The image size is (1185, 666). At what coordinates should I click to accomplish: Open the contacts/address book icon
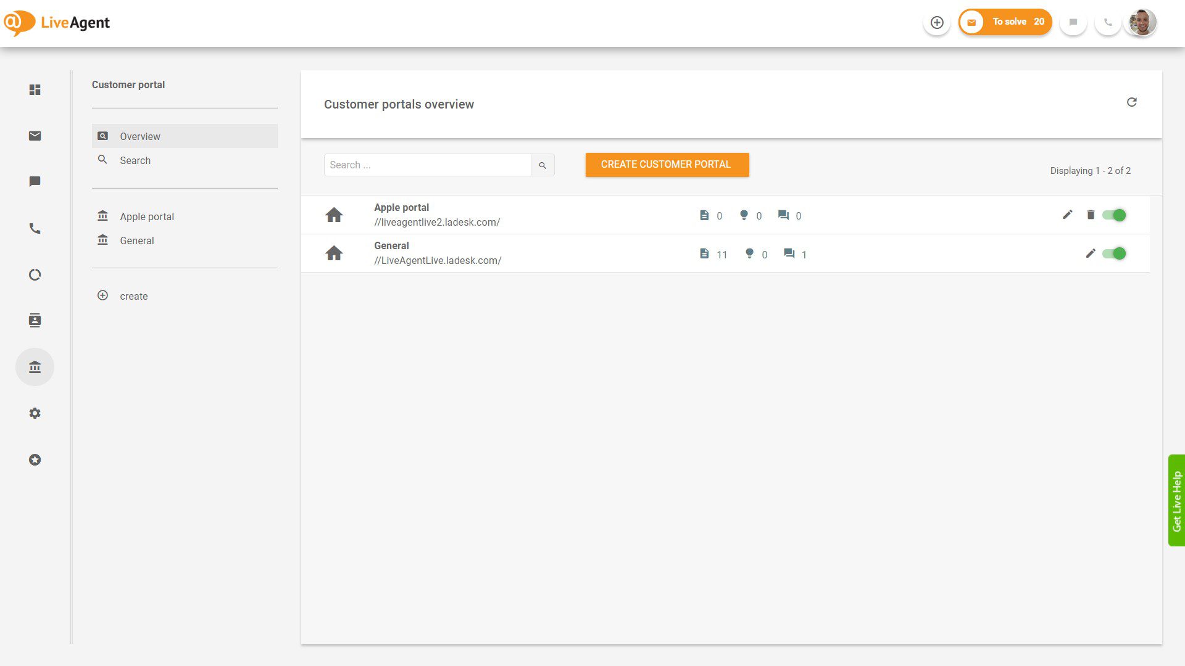tap(35, 321)
